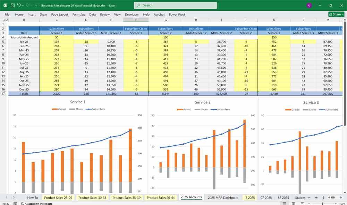The image size is (347, 205).
Task: Click the Redo icon
Action: click(27, 6)
